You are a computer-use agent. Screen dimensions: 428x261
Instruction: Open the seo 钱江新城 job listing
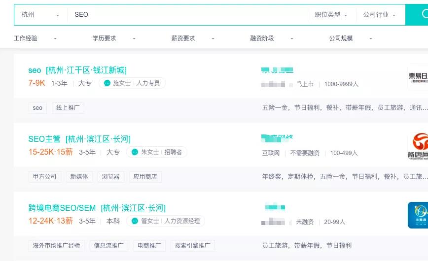[x=77, y=70]
